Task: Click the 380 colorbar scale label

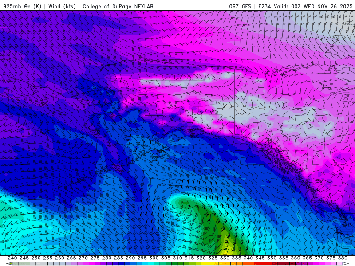Action: pos(343,258)
